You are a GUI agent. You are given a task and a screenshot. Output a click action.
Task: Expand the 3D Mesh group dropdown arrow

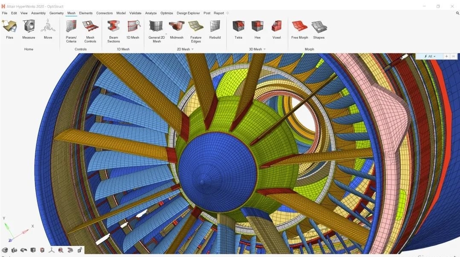(265, 49)
